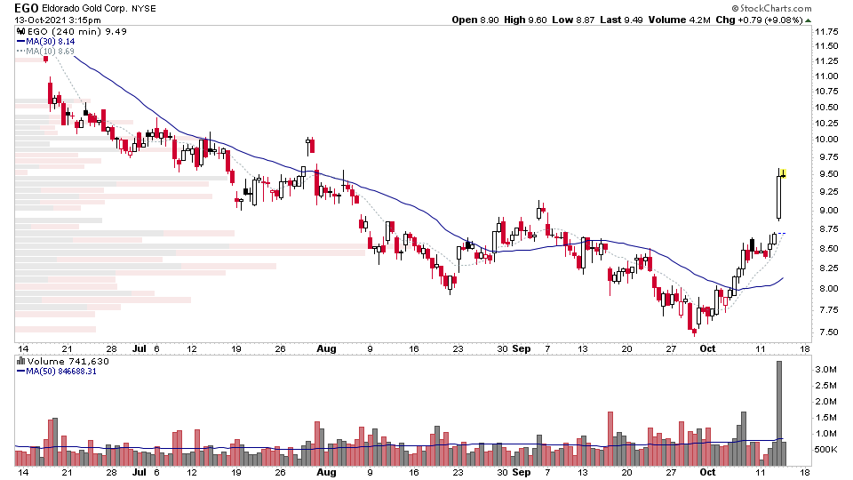The image size is (853, 480).
Task: Click the 11.75 price axis label
Action: [825, 32]
